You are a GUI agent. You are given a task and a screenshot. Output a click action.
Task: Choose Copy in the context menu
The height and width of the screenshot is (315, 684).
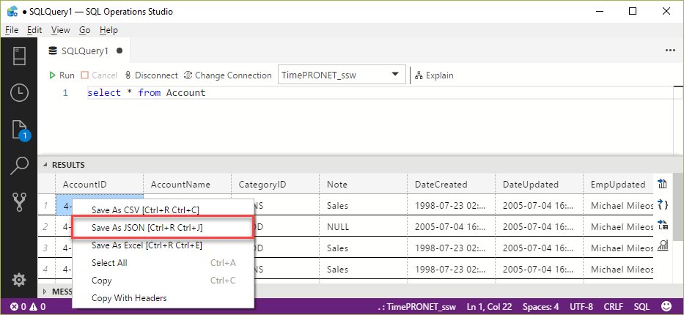163,281
